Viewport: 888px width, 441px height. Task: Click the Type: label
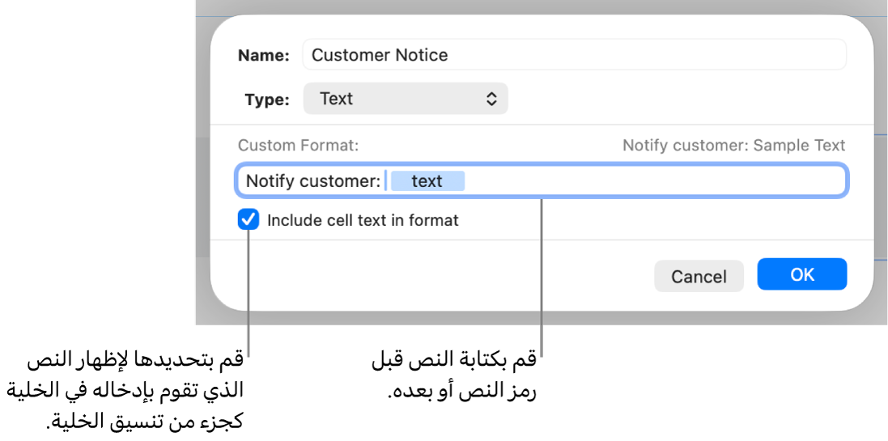[x=266, y=100]
